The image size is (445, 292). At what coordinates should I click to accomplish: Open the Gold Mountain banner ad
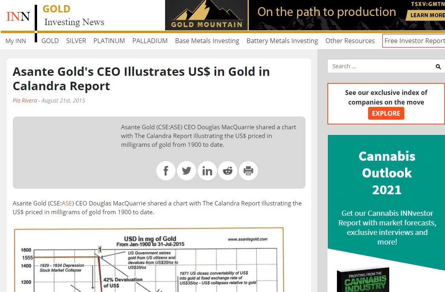point(305,15)
